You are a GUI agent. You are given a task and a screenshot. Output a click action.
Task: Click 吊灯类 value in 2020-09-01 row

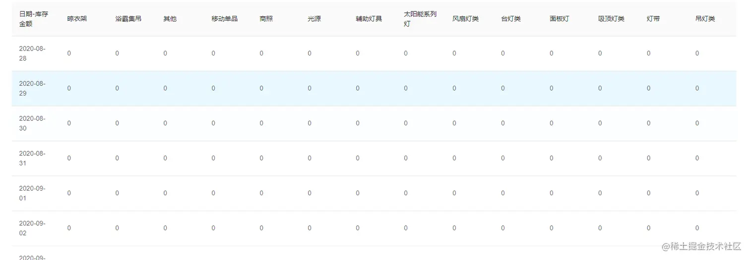[x=697, y=193]
